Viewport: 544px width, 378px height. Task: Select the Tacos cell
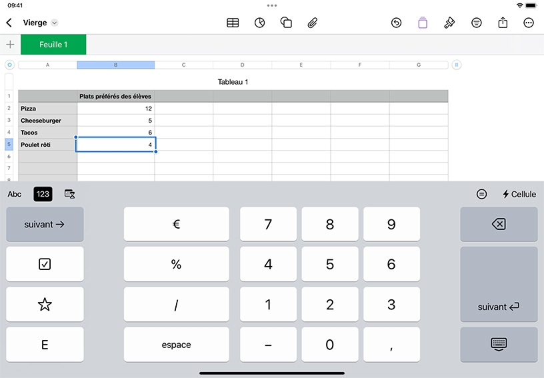point(47,133)
